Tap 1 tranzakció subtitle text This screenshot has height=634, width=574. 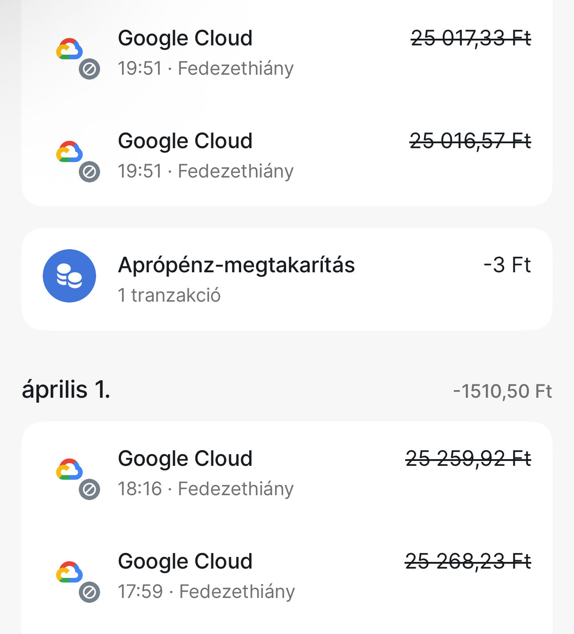click(x=169, y=295)
